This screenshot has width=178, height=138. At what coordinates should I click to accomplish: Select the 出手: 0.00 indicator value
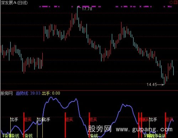51,93
